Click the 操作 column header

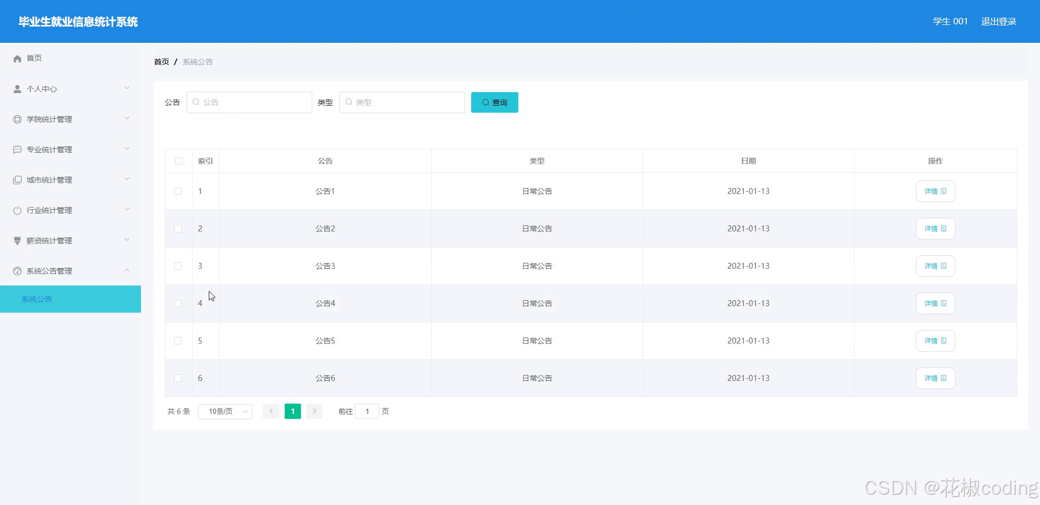tap(935, 161)
